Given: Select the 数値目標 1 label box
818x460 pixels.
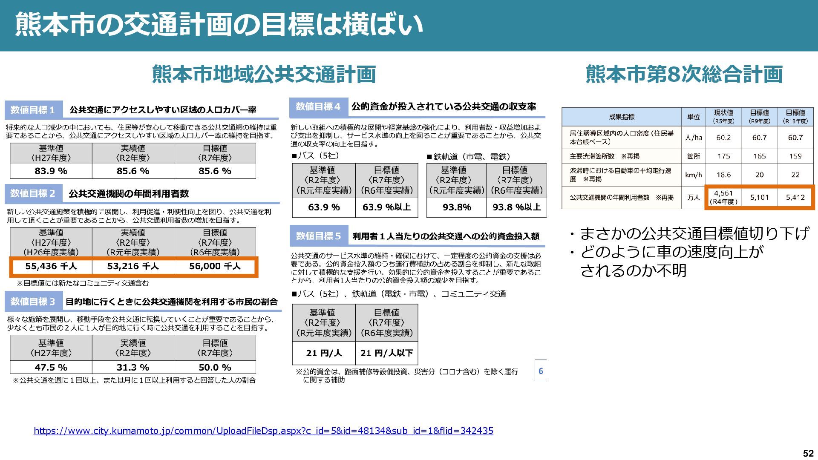Looking at the screenshot, I should click(x=33, y=110).
